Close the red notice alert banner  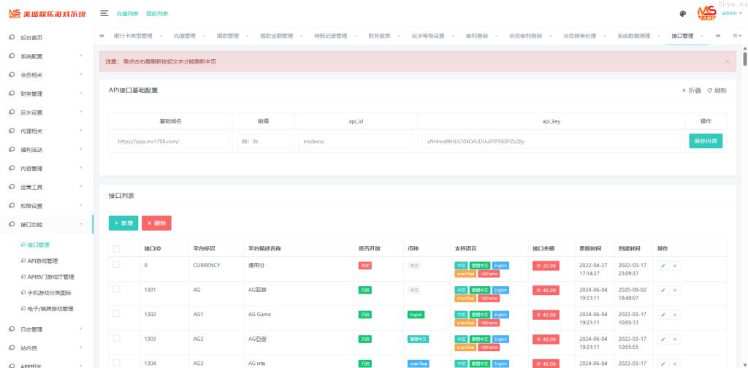[x=727, y=61]
